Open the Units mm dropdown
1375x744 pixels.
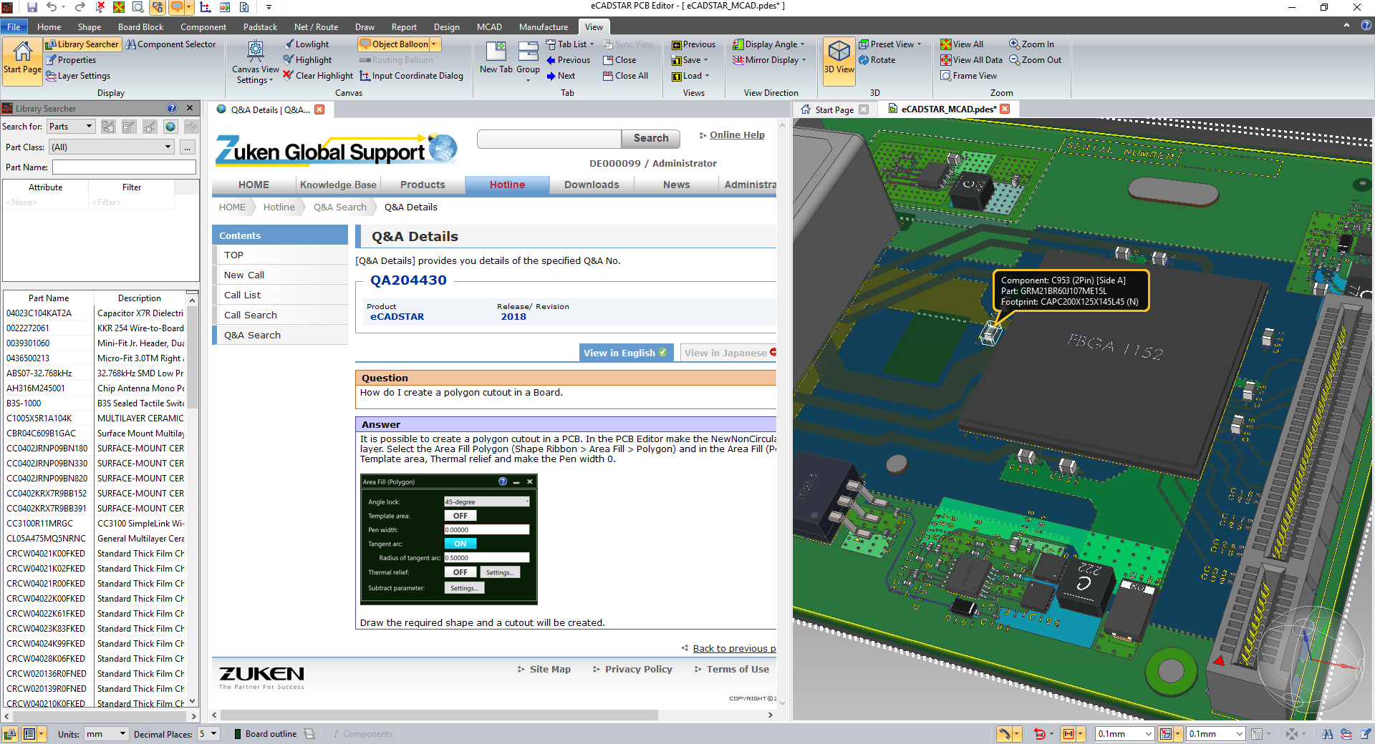(x=106, y=734)
